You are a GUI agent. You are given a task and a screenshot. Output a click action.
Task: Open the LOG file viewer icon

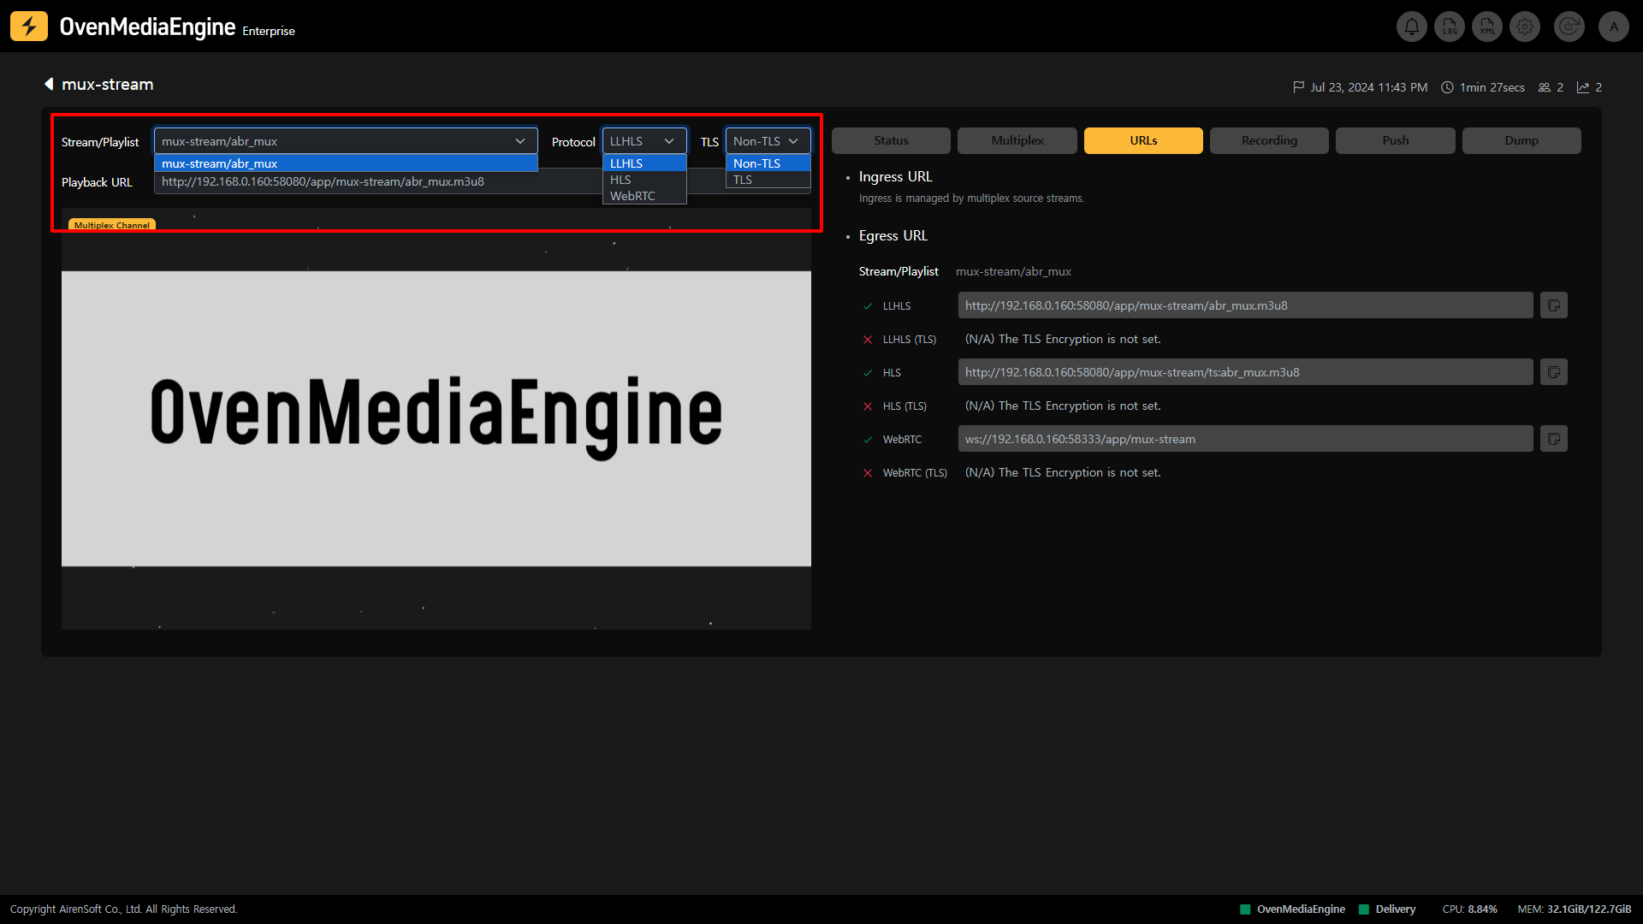[1450, 27]
